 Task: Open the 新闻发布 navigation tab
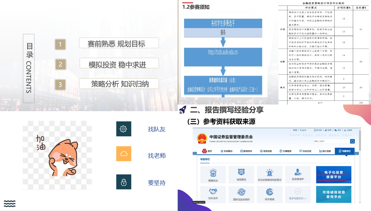tap(246, 151)
